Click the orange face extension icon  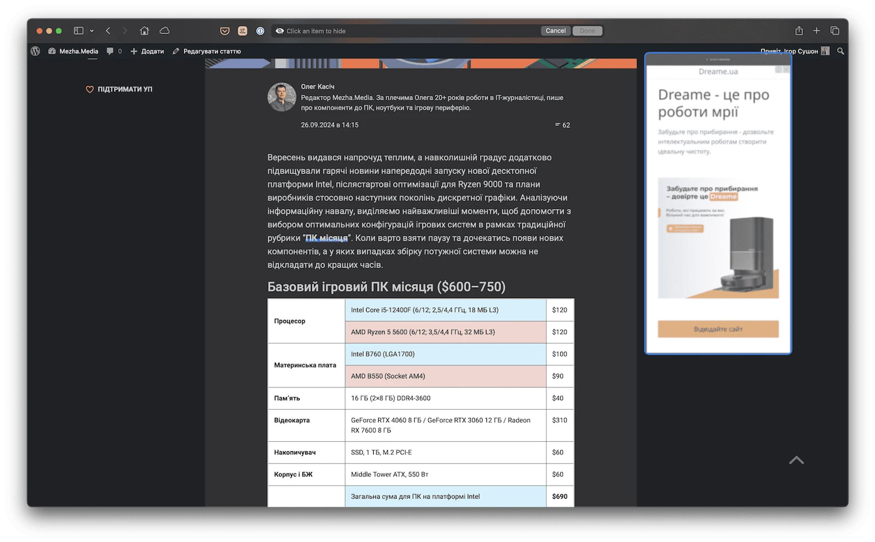click(242, 31)
